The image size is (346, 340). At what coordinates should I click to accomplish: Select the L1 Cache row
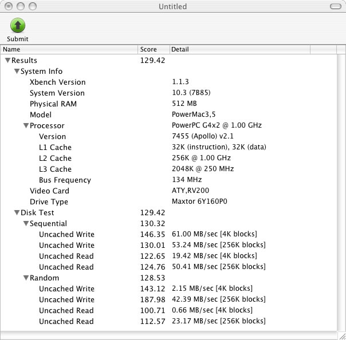tap(168, 147)
